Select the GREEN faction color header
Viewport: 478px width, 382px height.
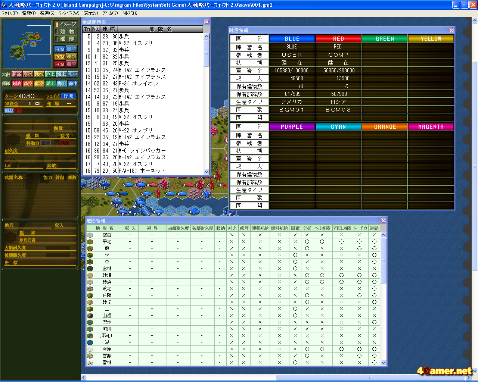click(385, 39)
